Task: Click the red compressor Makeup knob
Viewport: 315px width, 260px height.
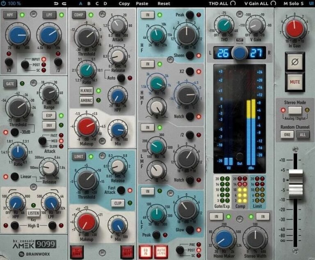Action: coord(87,126)
